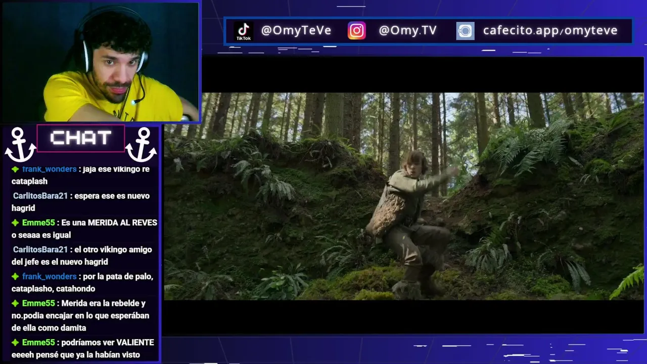Select CarlitosBara21 on 'el otro vikingo' message
647x364 pixels.
40,249
